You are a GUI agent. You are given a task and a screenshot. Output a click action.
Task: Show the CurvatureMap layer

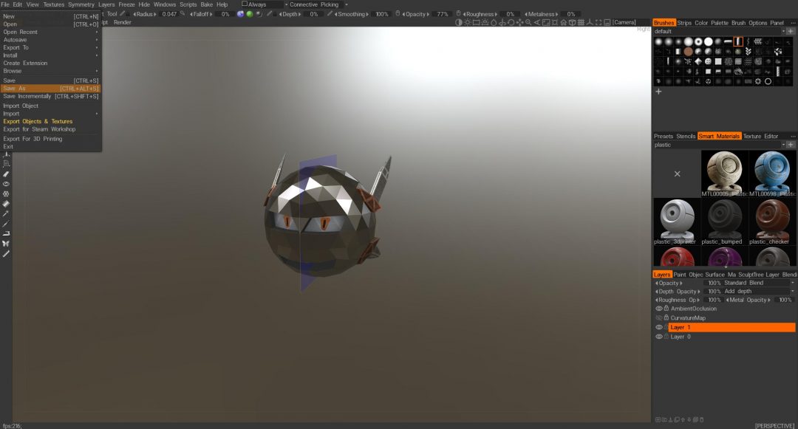point(659,318)
